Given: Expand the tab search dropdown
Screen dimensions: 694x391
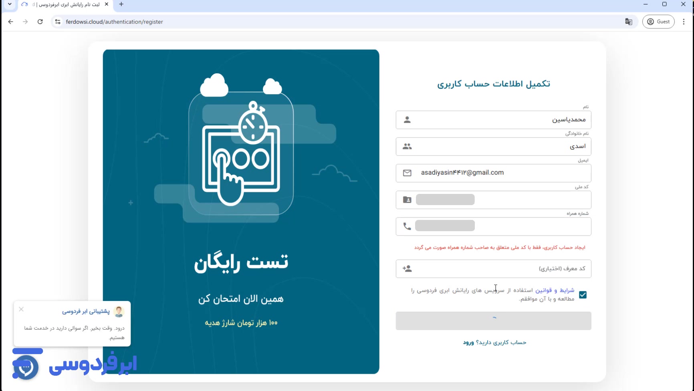Looking at the screenshot, I should pos(10,4).
